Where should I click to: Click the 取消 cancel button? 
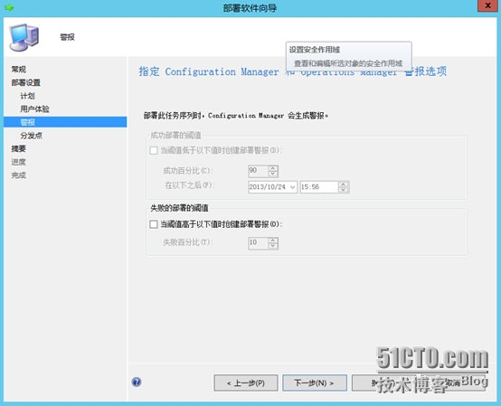click(453, 382)
